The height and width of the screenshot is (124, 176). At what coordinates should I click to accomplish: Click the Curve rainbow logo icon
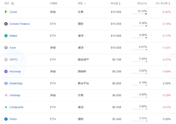tap(6, 12)
